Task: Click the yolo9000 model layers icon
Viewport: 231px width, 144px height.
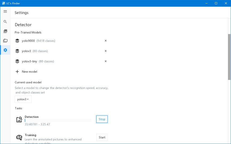Action: click(17, 41)
